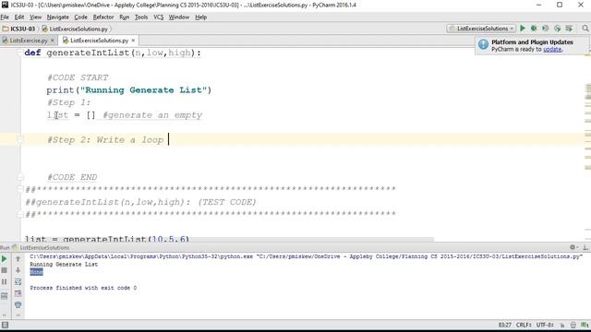Collapse the generateIntList function fold marker
The width and height of the screenshot is (591, 332).
pos(20,53)
